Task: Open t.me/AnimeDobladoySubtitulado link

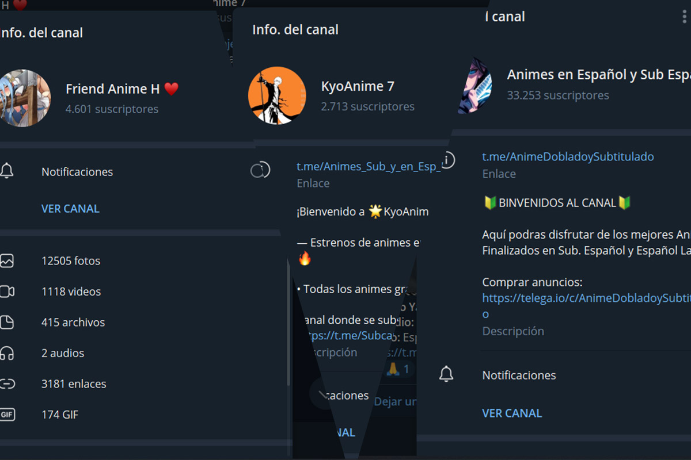Action: tap(568, 156)
